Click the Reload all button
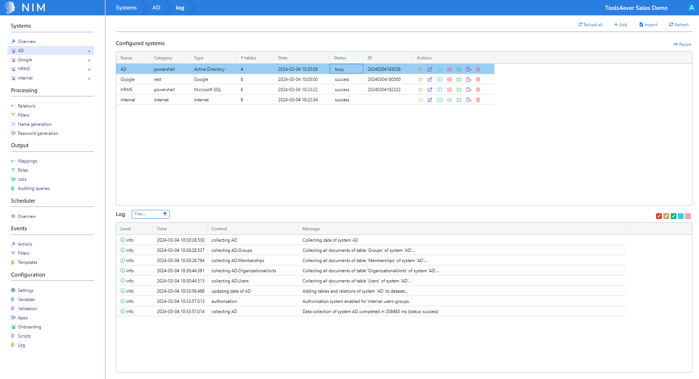 tap(590, 24)
